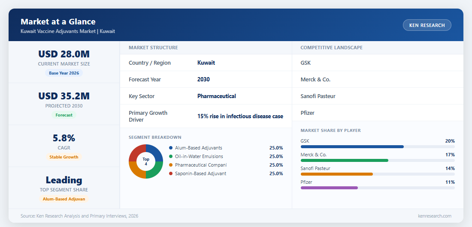Screen dimensions: 472x227
Task: Click the 17% Merck share figure
Action: (450, 155)
